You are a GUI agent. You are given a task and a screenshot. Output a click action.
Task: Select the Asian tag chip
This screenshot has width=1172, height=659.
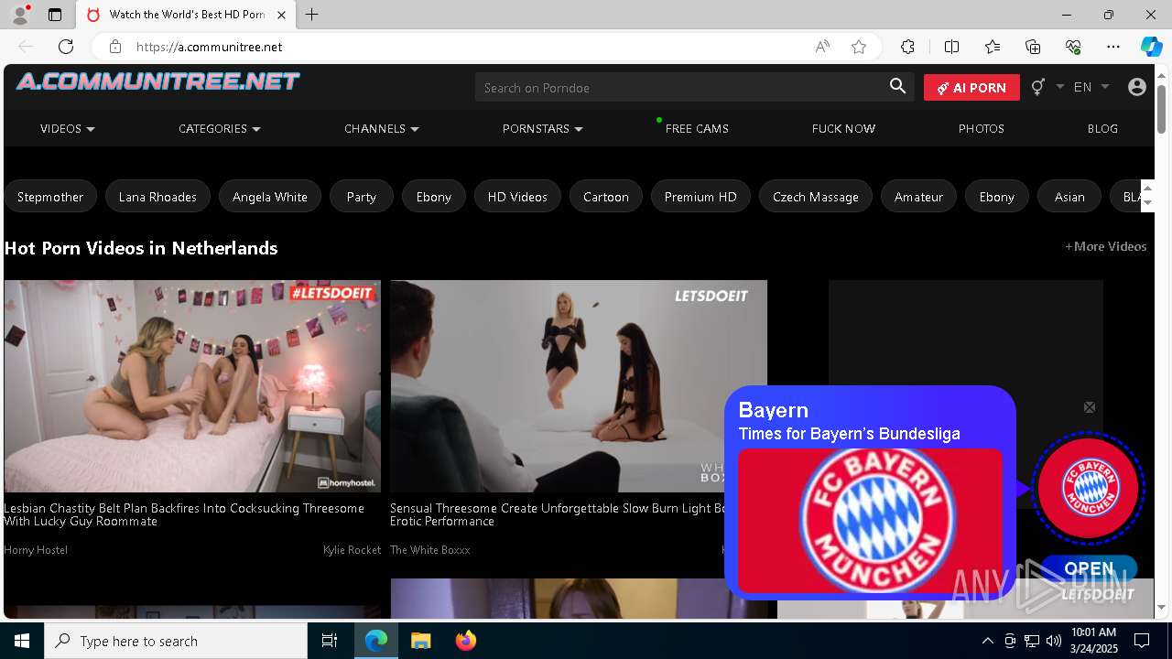click(1069, 197)
